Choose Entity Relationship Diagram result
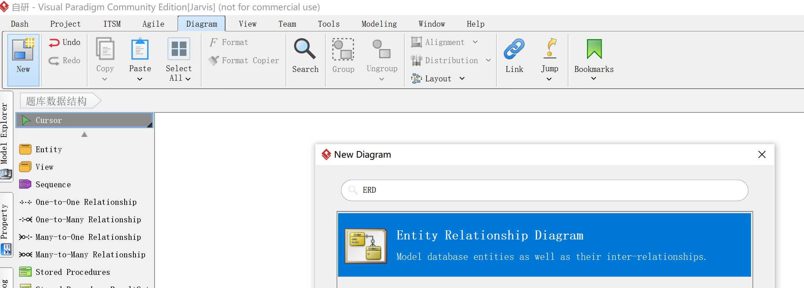Image resolution: width=804 pixels, height=288 pixels. pyautogui.click(x=544, y=245)
